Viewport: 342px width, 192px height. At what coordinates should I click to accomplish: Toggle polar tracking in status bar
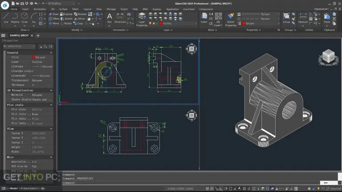pos(226,188)
